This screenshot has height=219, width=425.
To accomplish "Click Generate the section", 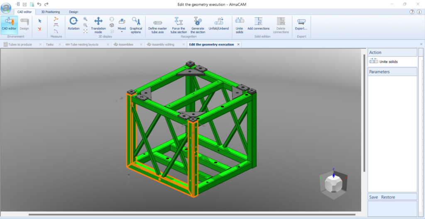I will pos(198,25).
